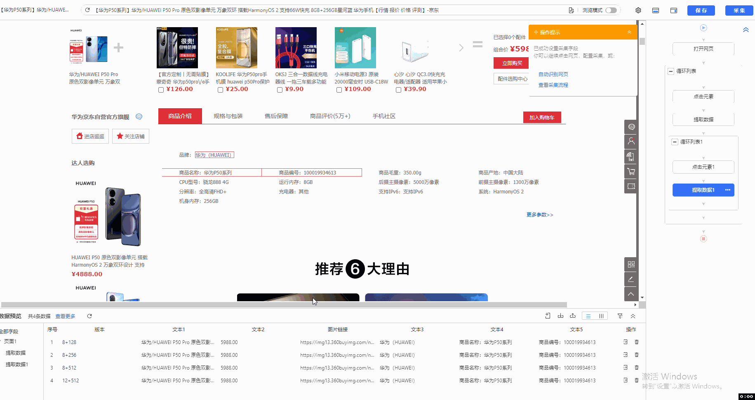The image size is (755, 400).
Task: Expand the 页面1 tree node
Action: tap(1, 341)
